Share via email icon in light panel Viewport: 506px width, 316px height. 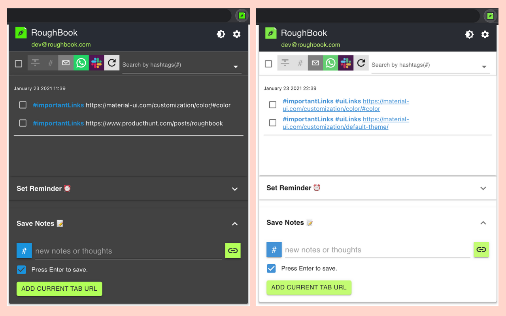coord(315,63)
